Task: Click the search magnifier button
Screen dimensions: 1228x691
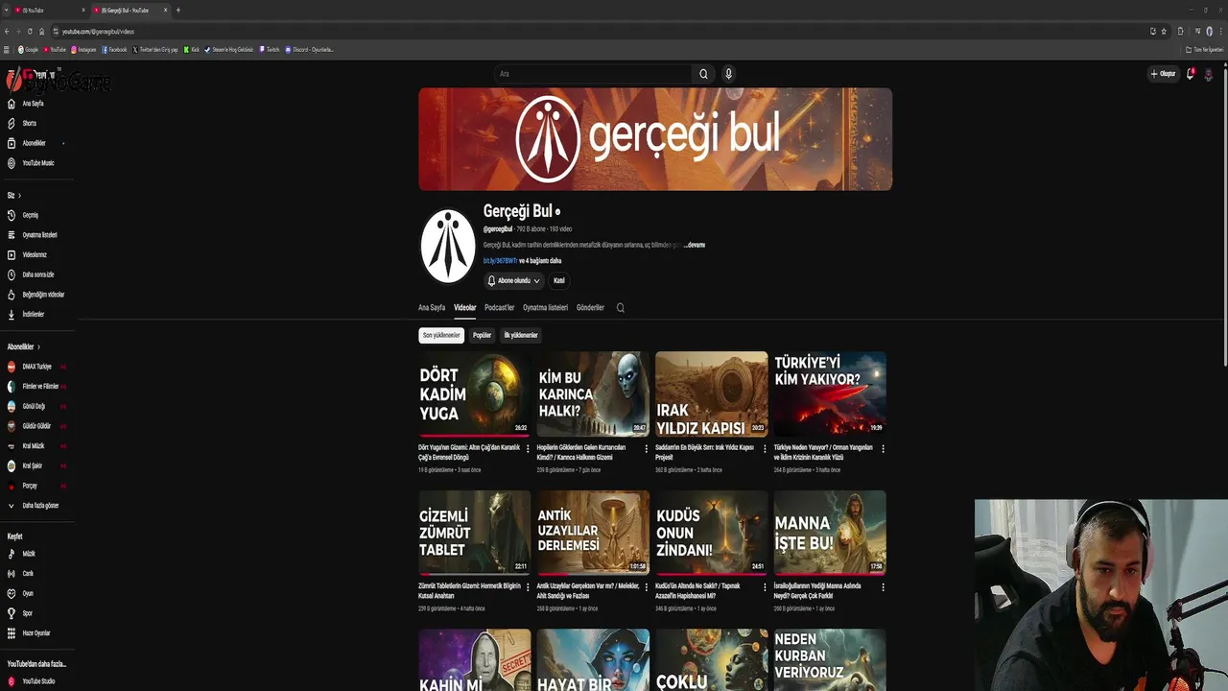Action: (x=703, y=74)
